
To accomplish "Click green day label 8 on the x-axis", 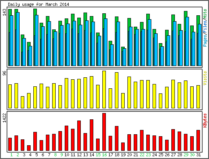I will (55, 155).
